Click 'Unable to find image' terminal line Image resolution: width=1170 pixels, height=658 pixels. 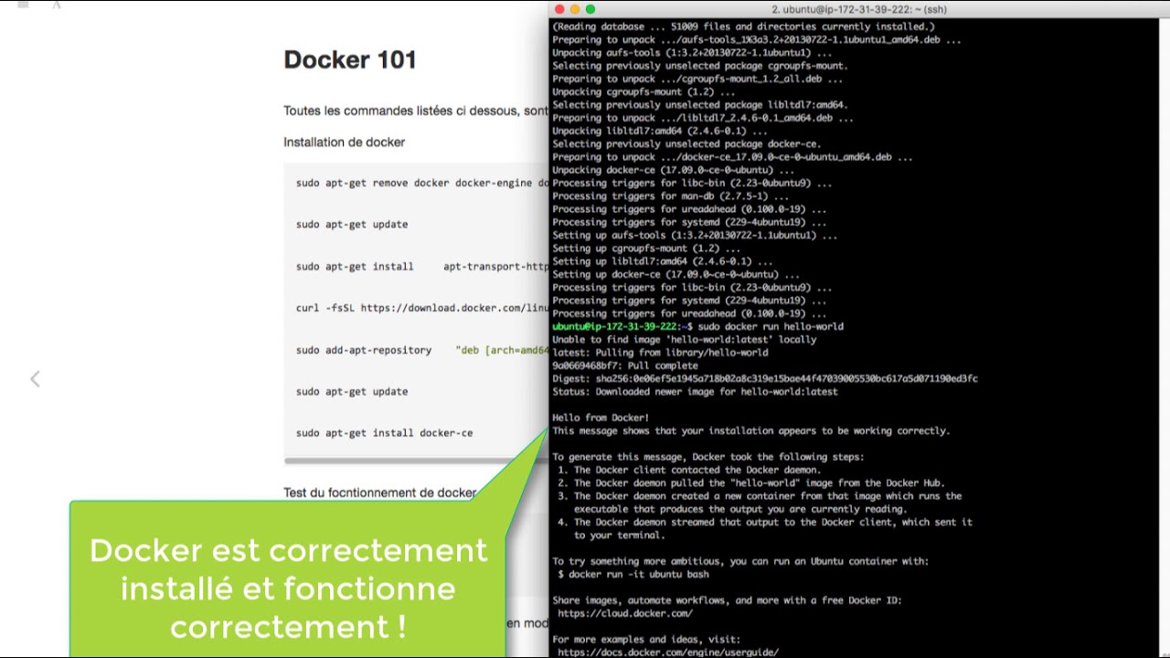click(685, 339)
